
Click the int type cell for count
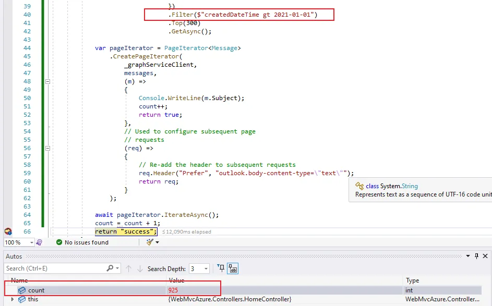(409, 290)
